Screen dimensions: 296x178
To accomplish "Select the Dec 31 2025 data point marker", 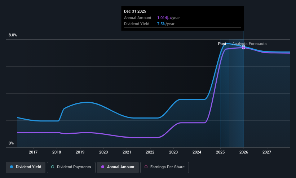I will (x=243, y=48).
